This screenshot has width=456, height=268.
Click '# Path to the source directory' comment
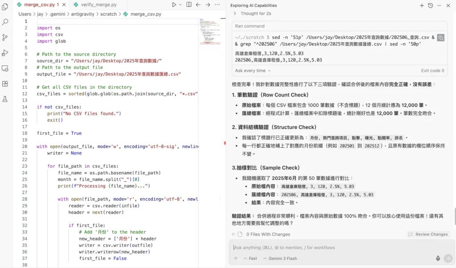[76, 54]
